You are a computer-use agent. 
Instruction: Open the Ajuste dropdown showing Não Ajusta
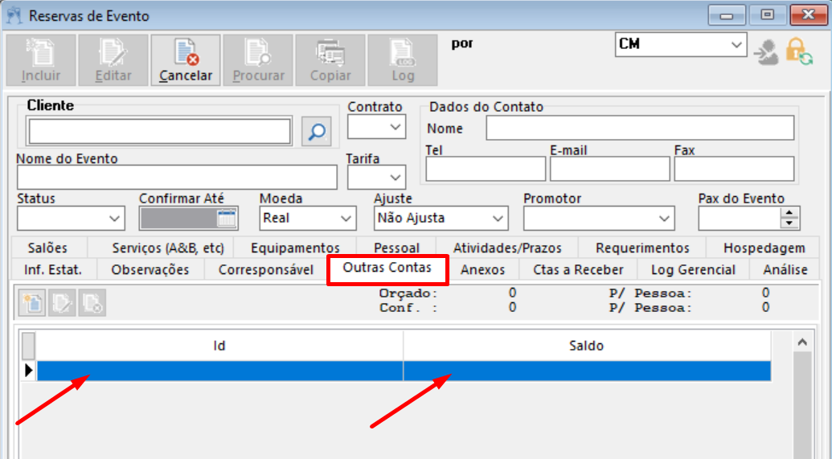click(498, 218)
